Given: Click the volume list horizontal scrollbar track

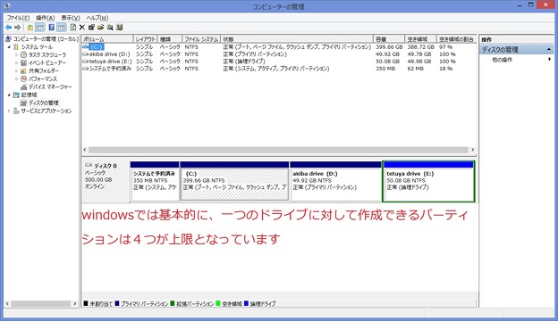Looking at the screenshot, I should pyautogui.click(x=278, y=150).
